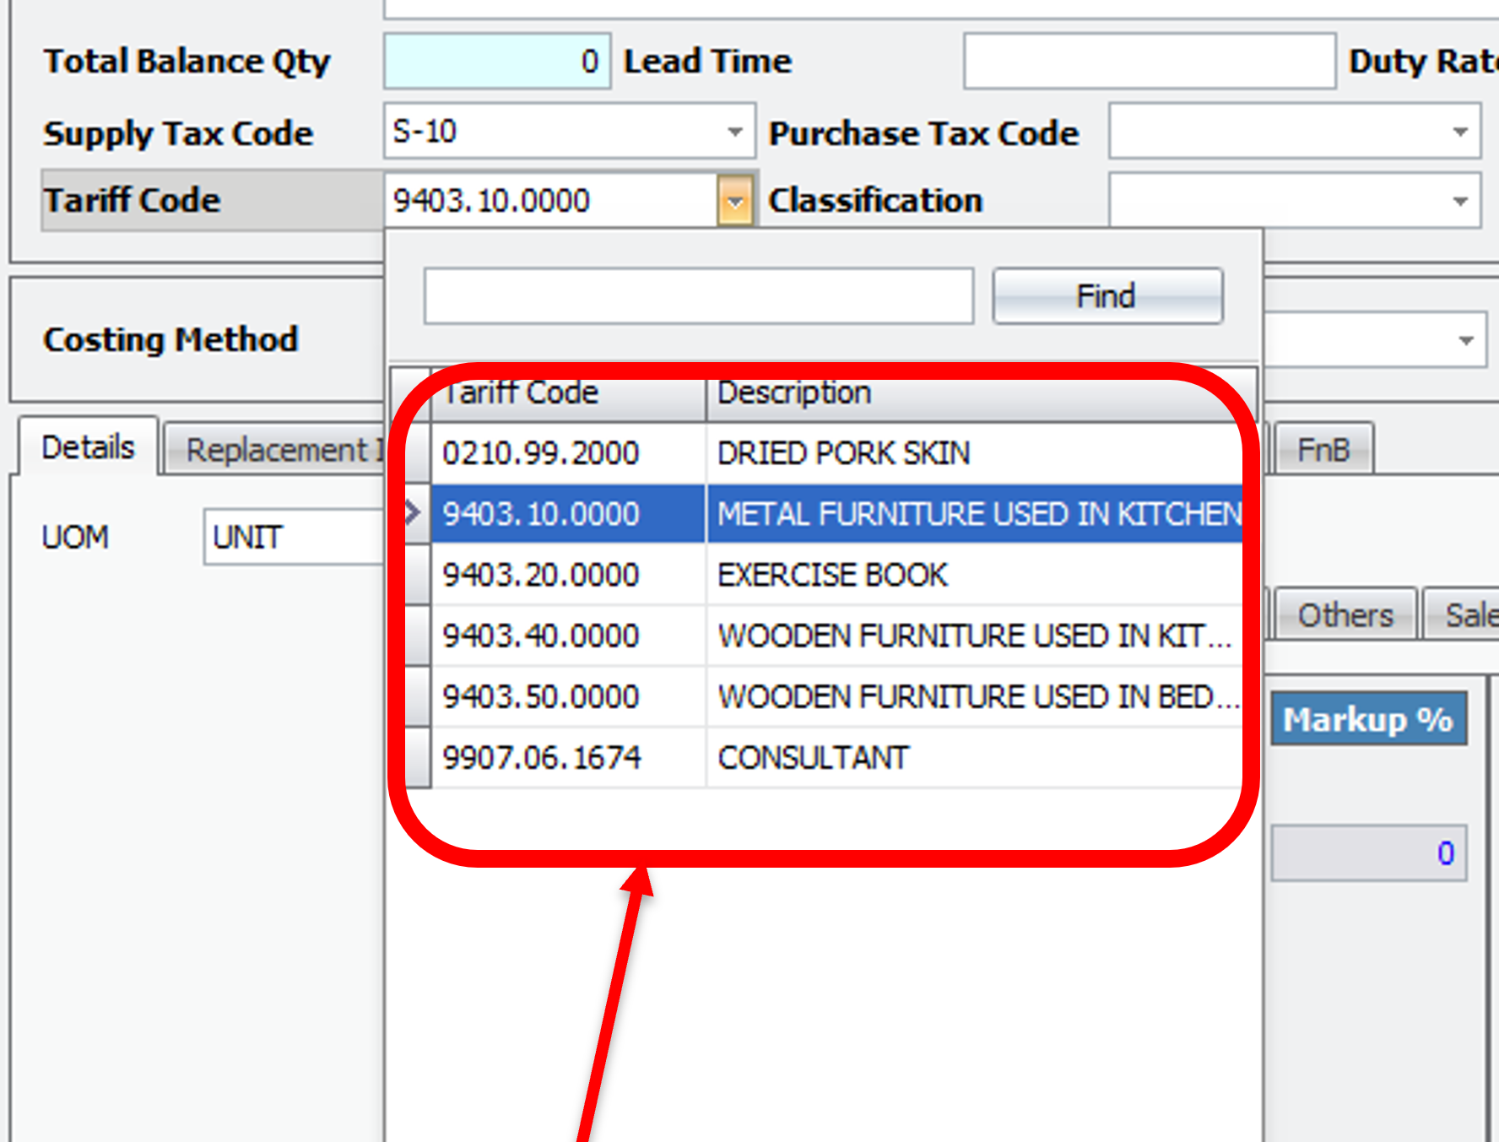1499x1142 pixels.
Task: Click the Lead Time input field
Action: pyautogui.click(x=1149, y=62)
